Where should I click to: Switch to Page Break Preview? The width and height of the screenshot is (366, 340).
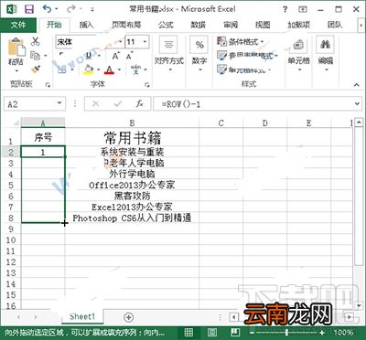point(235,333)
